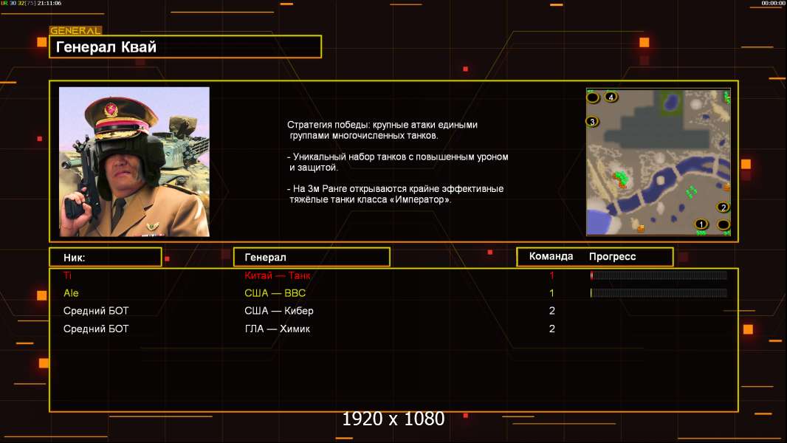The image size is (787, 443).
Task: Select the 'Прогресс' column header
Action: 612,256
